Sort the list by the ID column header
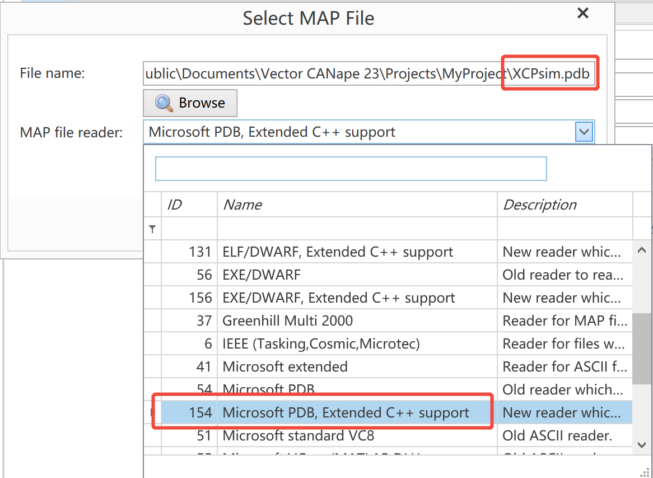Image resolution: width=653 pixels, height=478 pixels. (189, 205)
